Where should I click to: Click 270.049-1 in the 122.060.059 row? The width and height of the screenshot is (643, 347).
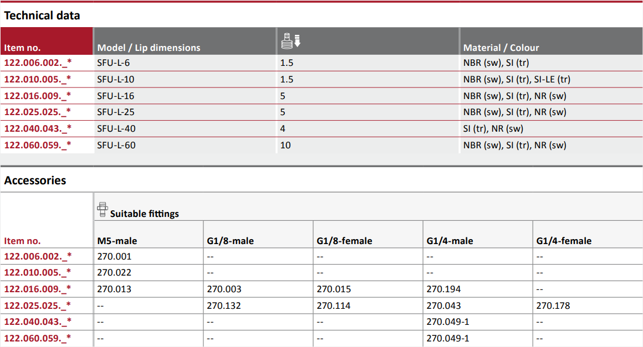[448, 338]
